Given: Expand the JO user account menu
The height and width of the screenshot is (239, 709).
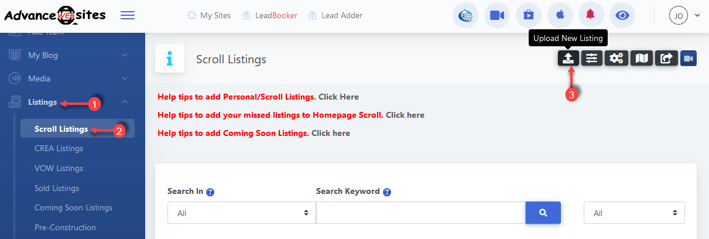Looking at the screenshot, I should [684, 16].
